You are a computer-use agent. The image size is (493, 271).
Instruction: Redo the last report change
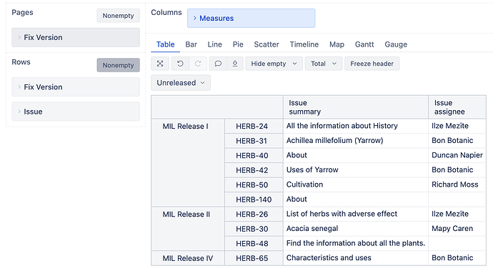tap(198, 64)
